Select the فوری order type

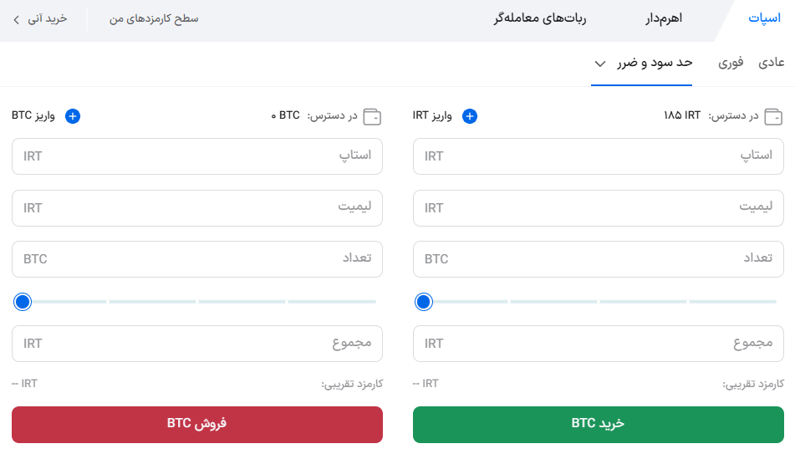click(x=731, y=63)
